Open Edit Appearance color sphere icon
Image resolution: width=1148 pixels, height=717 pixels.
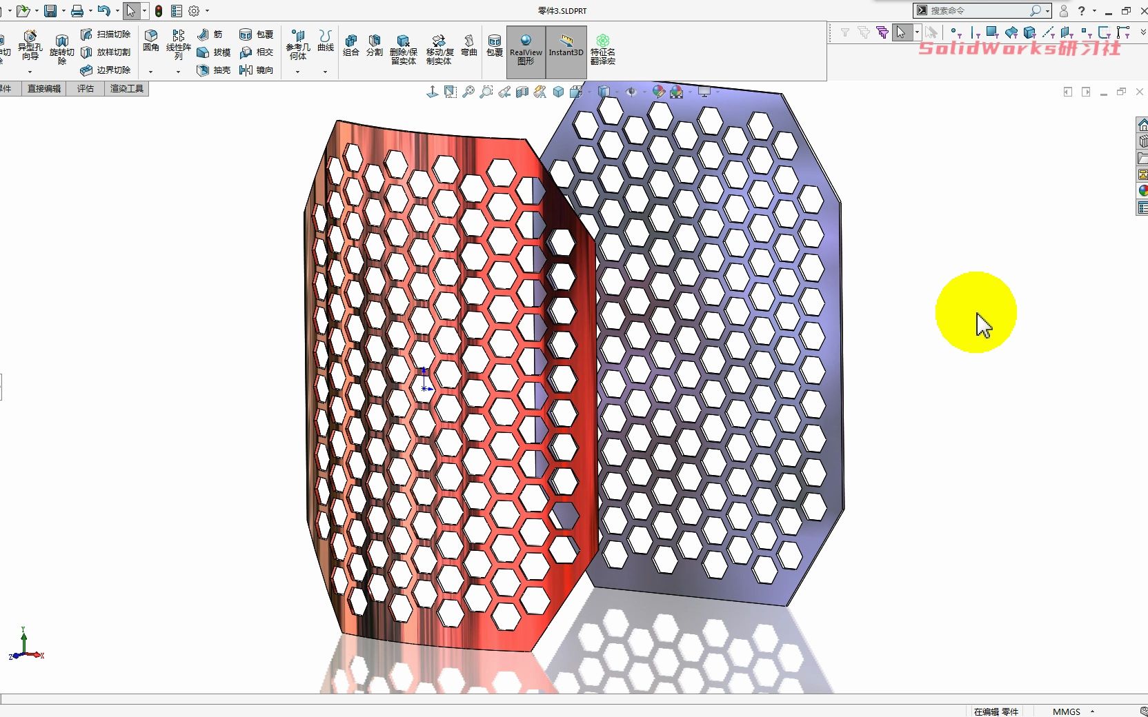point(658,92)
